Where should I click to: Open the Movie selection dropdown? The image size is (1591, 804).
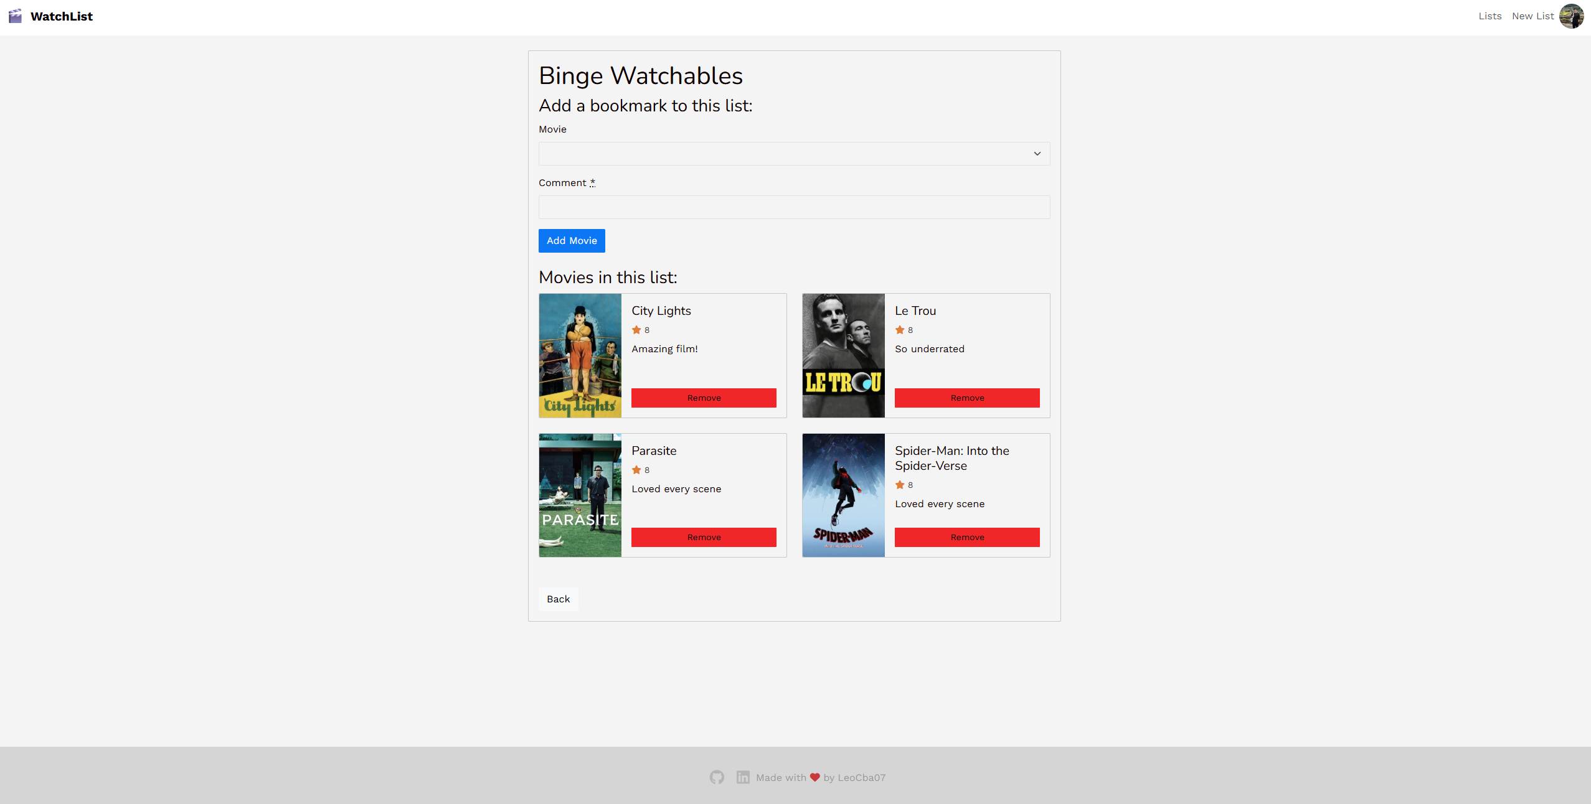[793, 154]
